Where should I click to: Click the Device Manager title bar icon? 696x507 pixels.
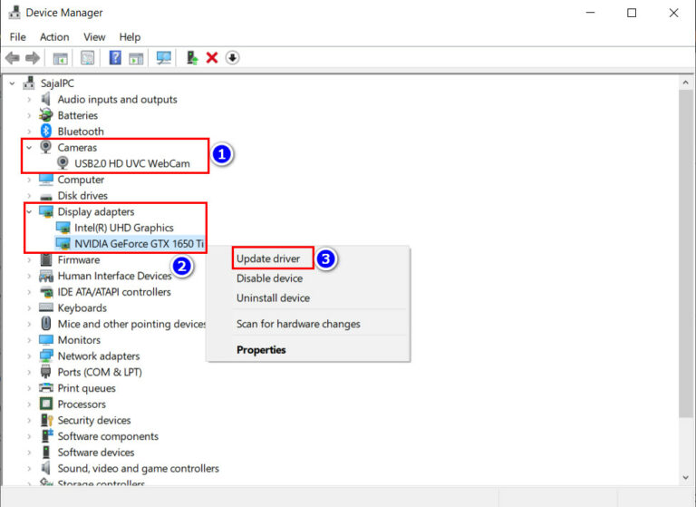tap(14, 13)
